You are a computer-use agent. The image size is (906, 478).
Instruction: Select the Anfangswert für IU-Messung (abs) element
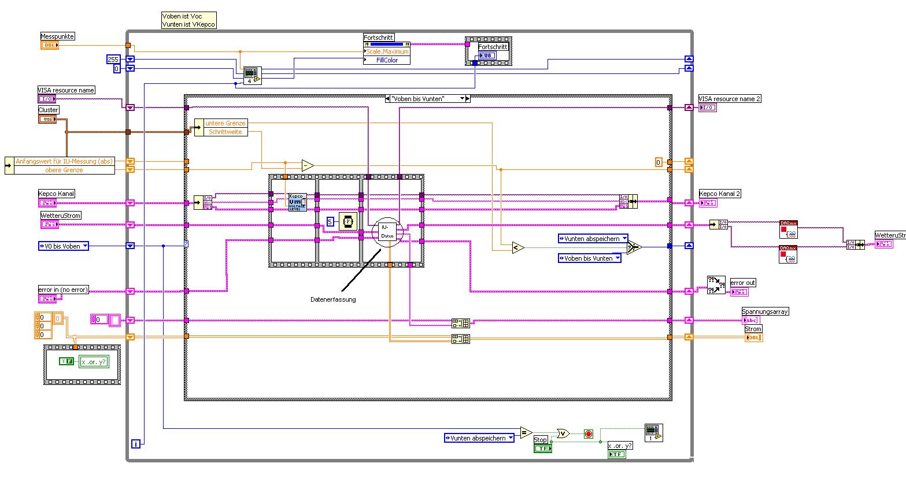click(x=64, y=161)
